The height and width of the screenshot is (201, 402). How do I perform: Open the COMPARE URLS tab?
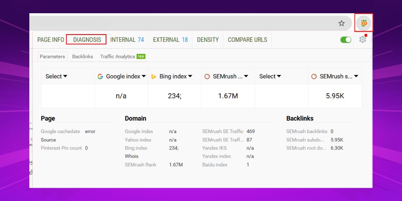(x=247, y=40)
